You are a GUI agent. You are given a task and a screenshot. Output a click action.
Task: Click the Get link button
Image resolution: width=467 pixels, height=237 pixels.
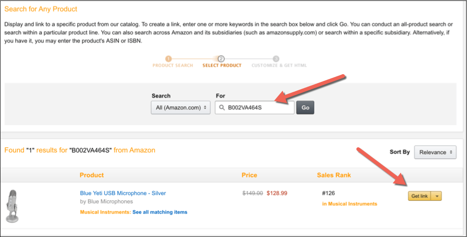click(x=419, y=196)
